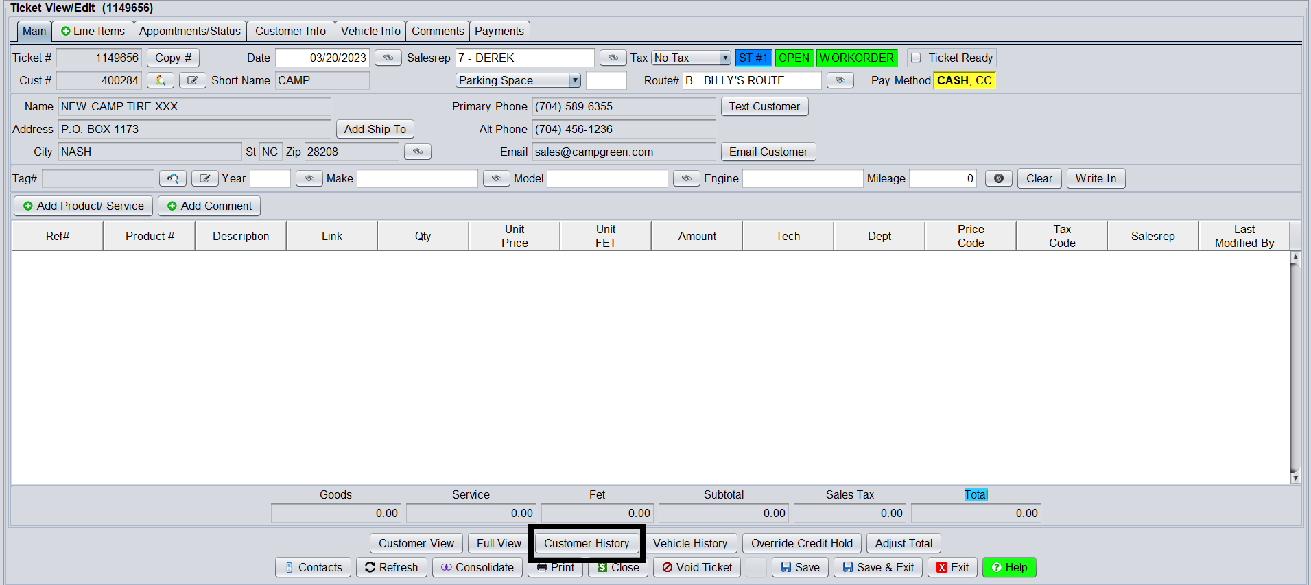This screenshot has height=585, width=1311.
Task: Click into the Mileage input field
Action: (x=942, y=179)
